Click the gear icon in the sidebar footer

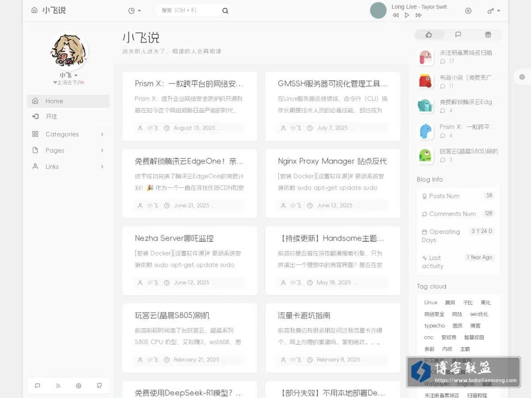tap(78, 386)
